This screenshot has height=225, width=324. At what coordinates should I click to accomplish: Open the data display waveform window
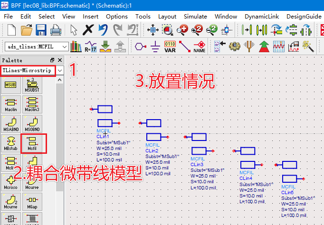pyautogui.click(x=279, y=47)
